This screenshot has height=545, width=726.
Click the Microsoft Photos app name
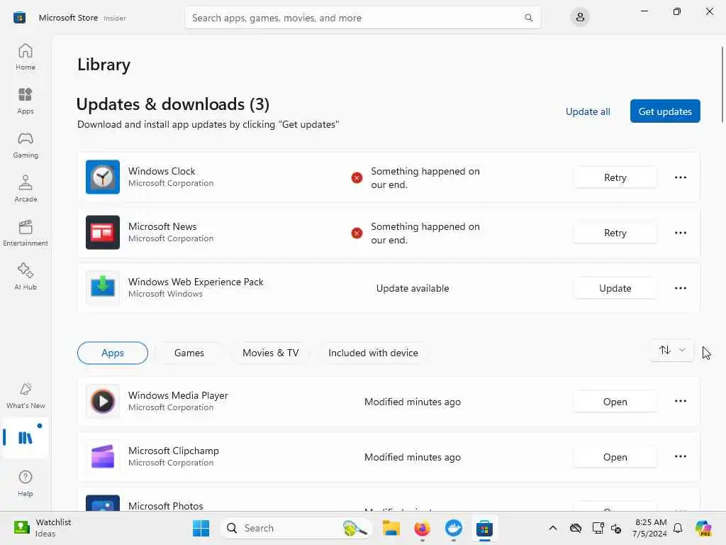[x=166, y=505]
